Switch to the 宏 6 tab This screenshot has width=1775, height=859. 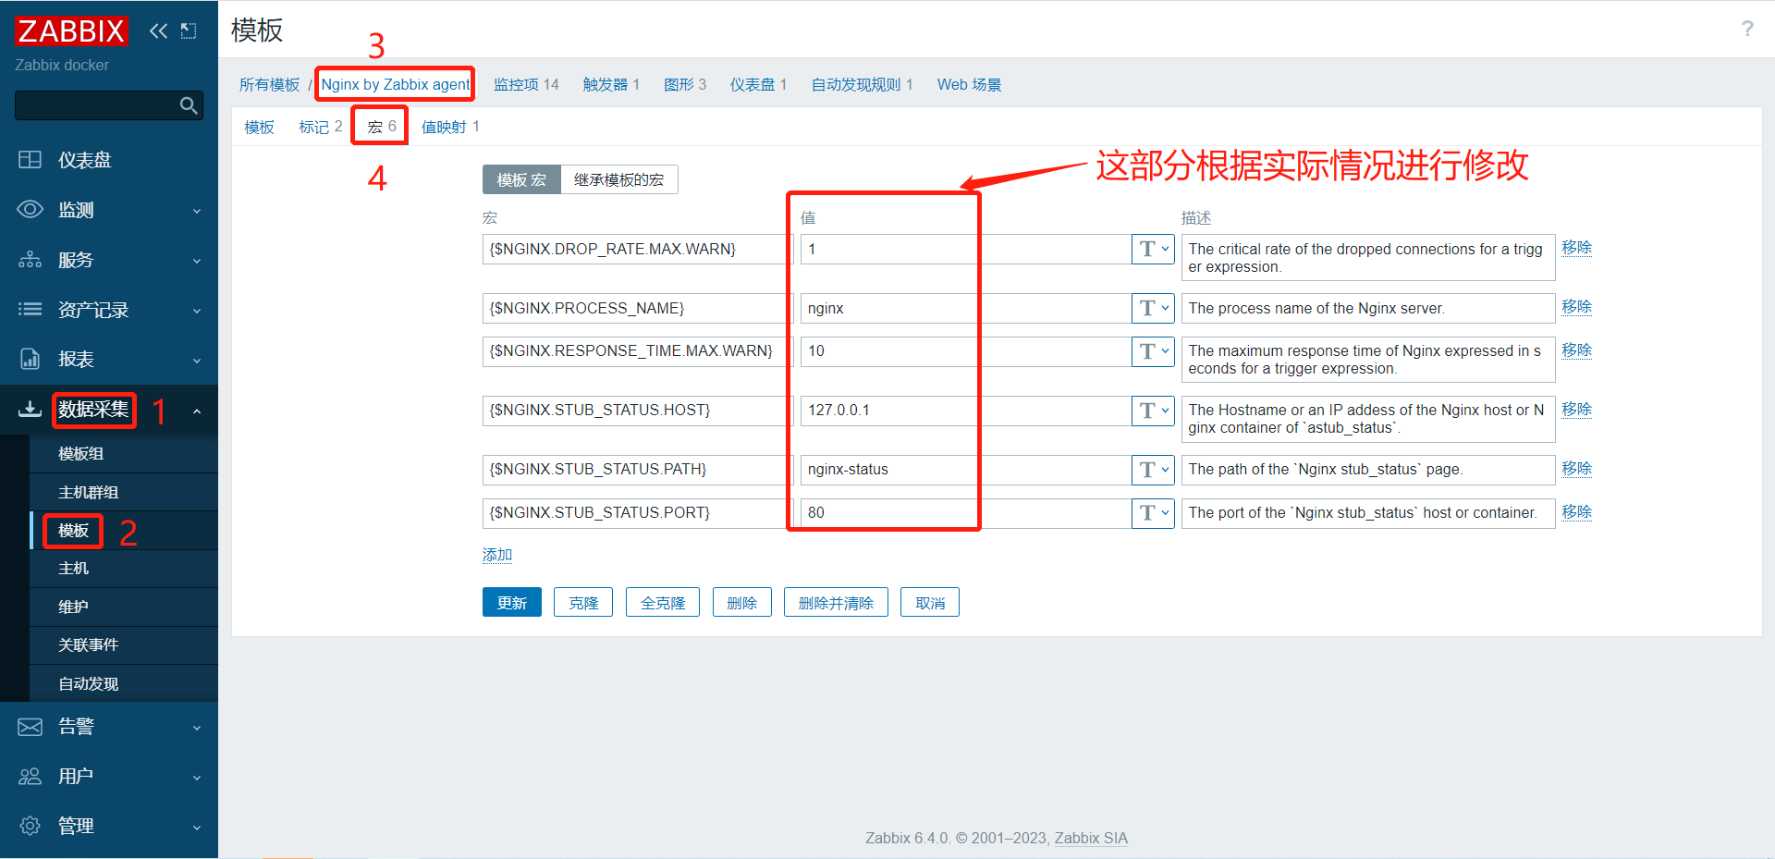click(x=382, y=127)
